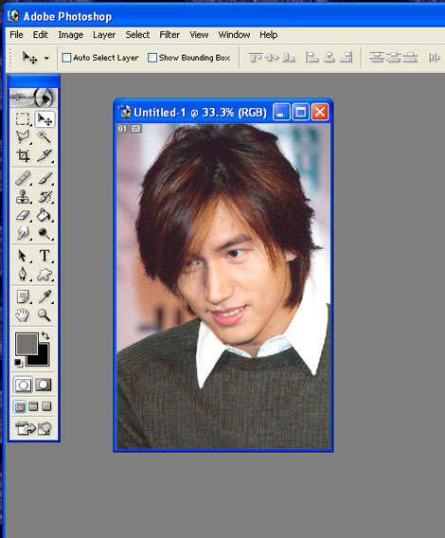Select the Zoom magnifier tool
445x538 pixels.
(x=44, y=314)
